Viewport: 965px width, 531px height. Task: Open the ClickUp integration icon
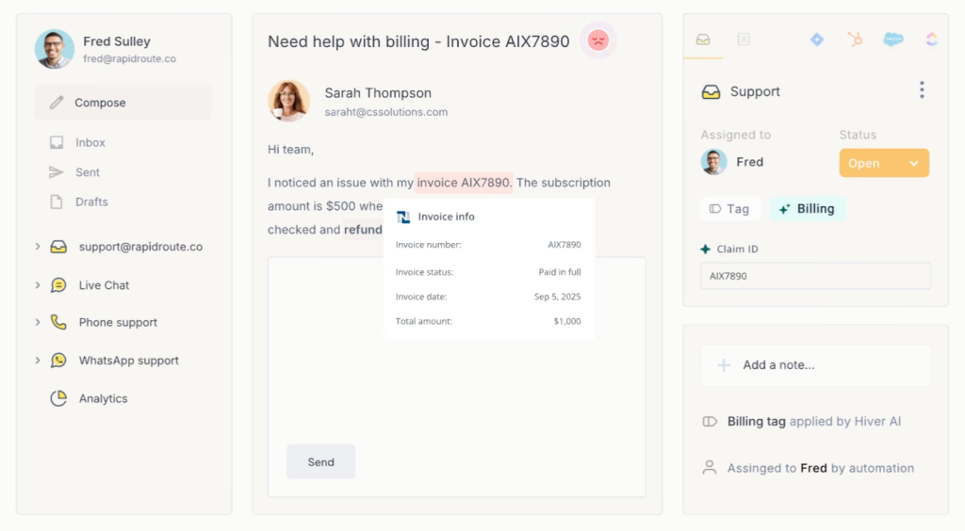931,40
